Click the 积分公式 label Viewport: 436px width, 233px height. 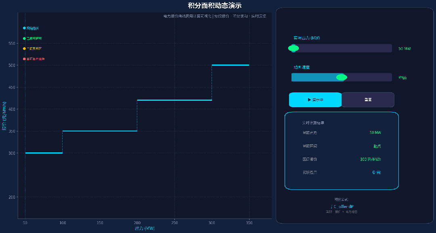coord(342,200)
